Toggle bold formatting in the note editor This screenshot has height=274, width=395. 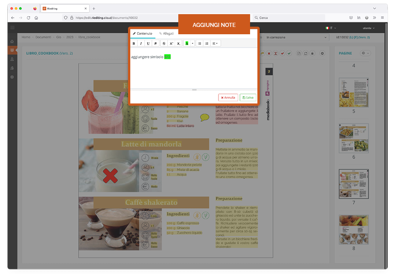(134, 43)
